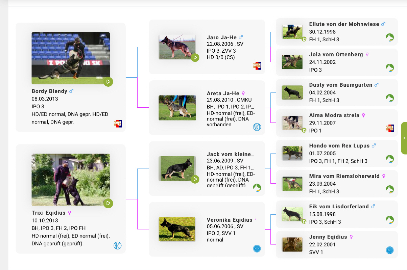Open the Hondo vom Rex Lupus profile
The height and width of the screenshot is (270, 407).
[x=339, y=146]
